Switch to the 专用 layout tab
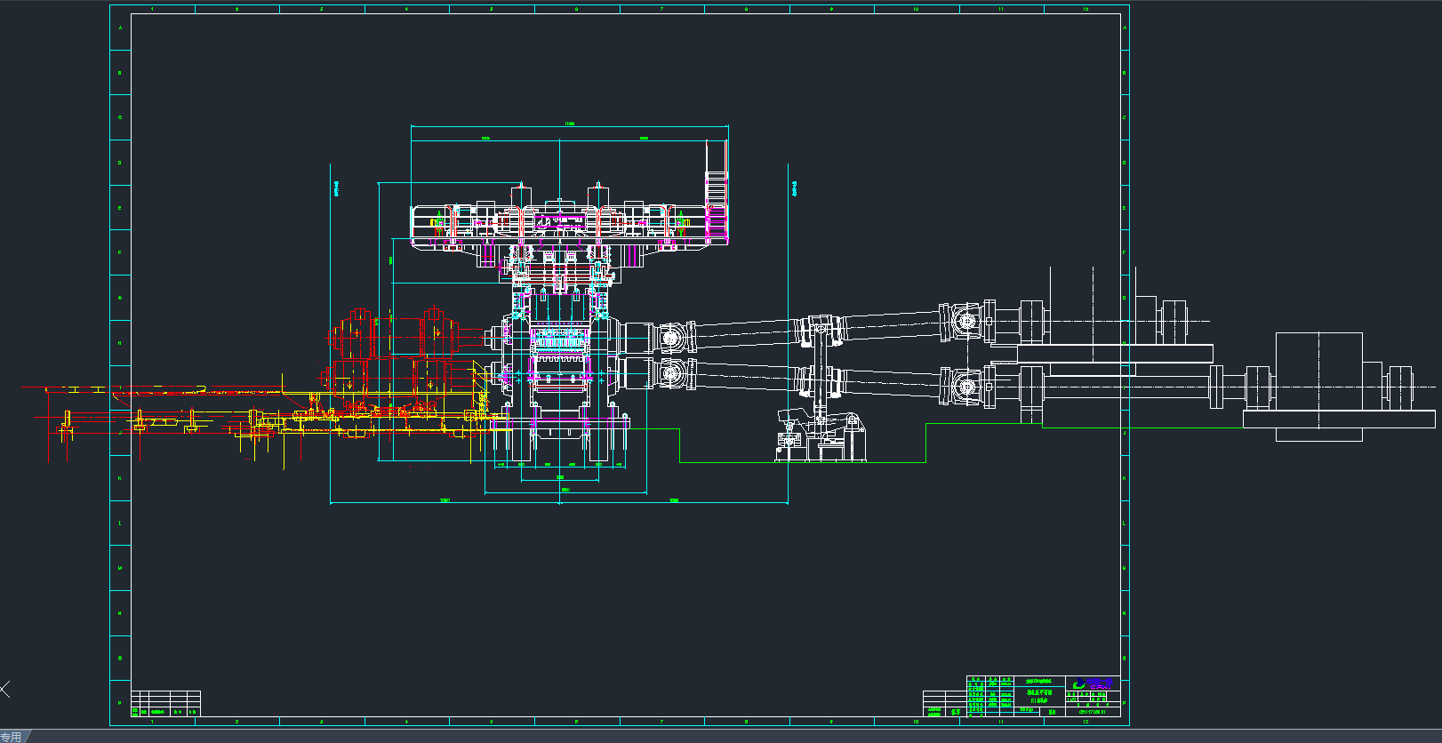 click(x=12, y=737)
